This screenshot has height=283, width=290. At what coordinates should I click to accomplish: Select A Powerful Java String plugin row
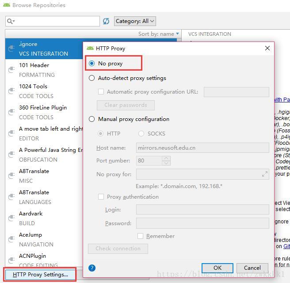44,155
